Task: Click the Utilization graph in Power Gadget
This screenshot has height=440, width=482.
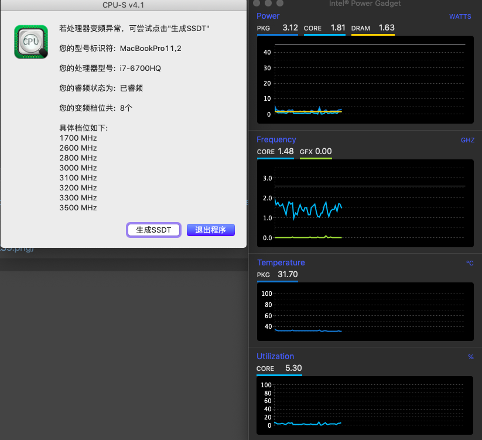Action: [364, 405]
